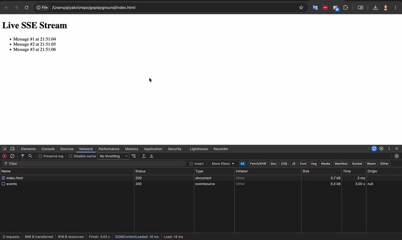Viewport: 402px width, 240px height.
Task: Toggle the network filter funnel icon
Action: coord(23,156)
